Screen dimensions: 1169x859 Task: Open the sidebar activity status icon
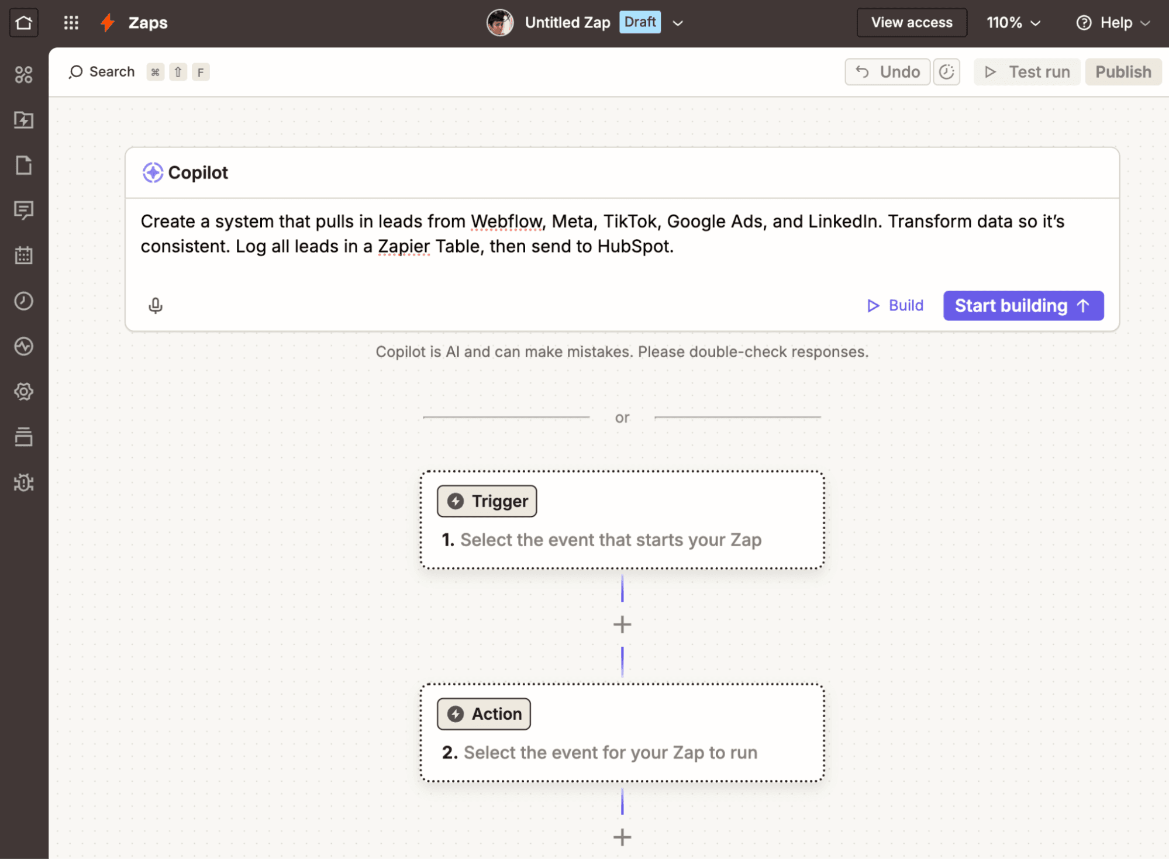coord(24,346)
